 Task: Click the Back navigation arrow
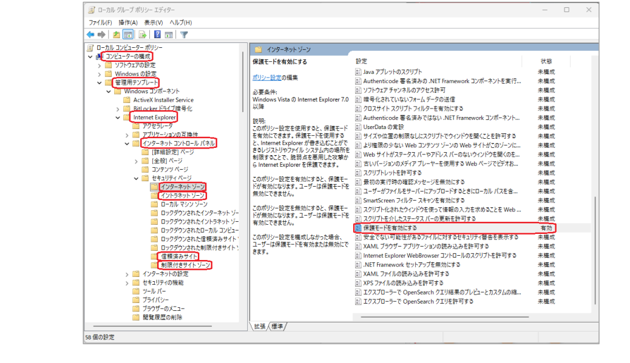click(90, 34)
